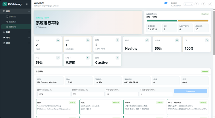Expand the 系统 menu section
Image resolution: width=215 pixels, height=118 pixels.
[16, 43]
